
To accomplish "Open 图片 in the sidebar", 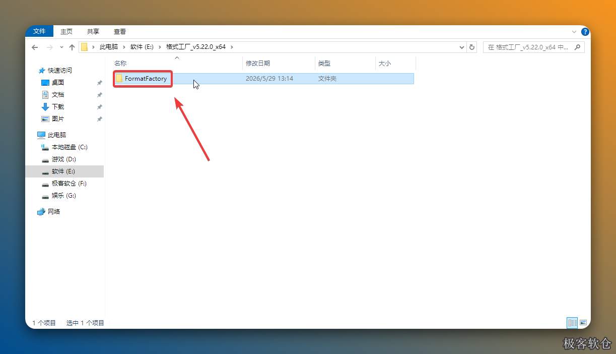I will (58, 119).
